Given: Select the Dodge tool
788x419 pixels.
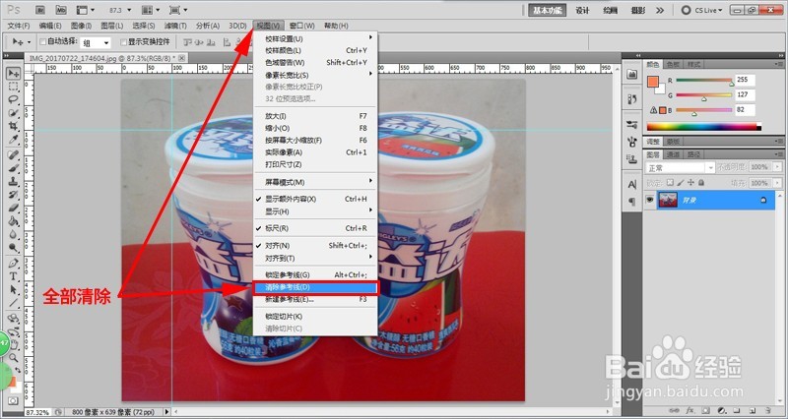Looking at the screenshot, I should pos(14,247).
